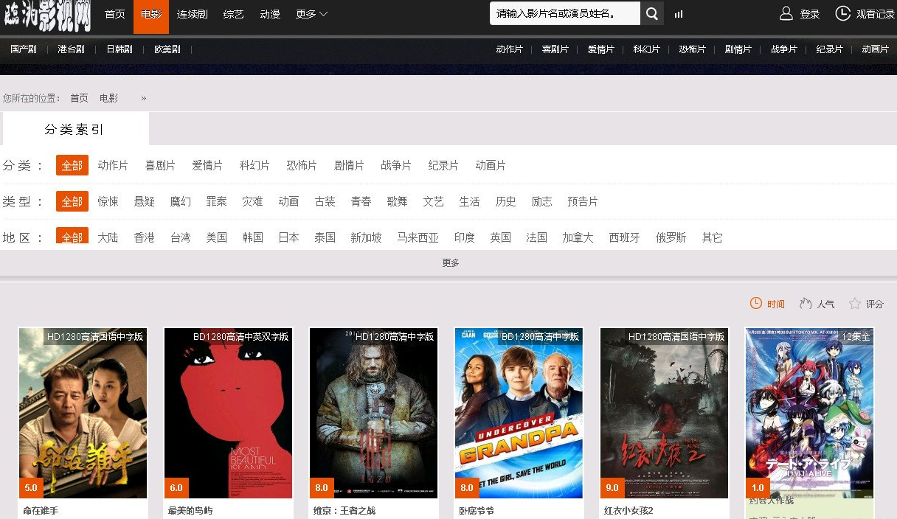
Task: Filter type by 歌舞
Action: 397,201
